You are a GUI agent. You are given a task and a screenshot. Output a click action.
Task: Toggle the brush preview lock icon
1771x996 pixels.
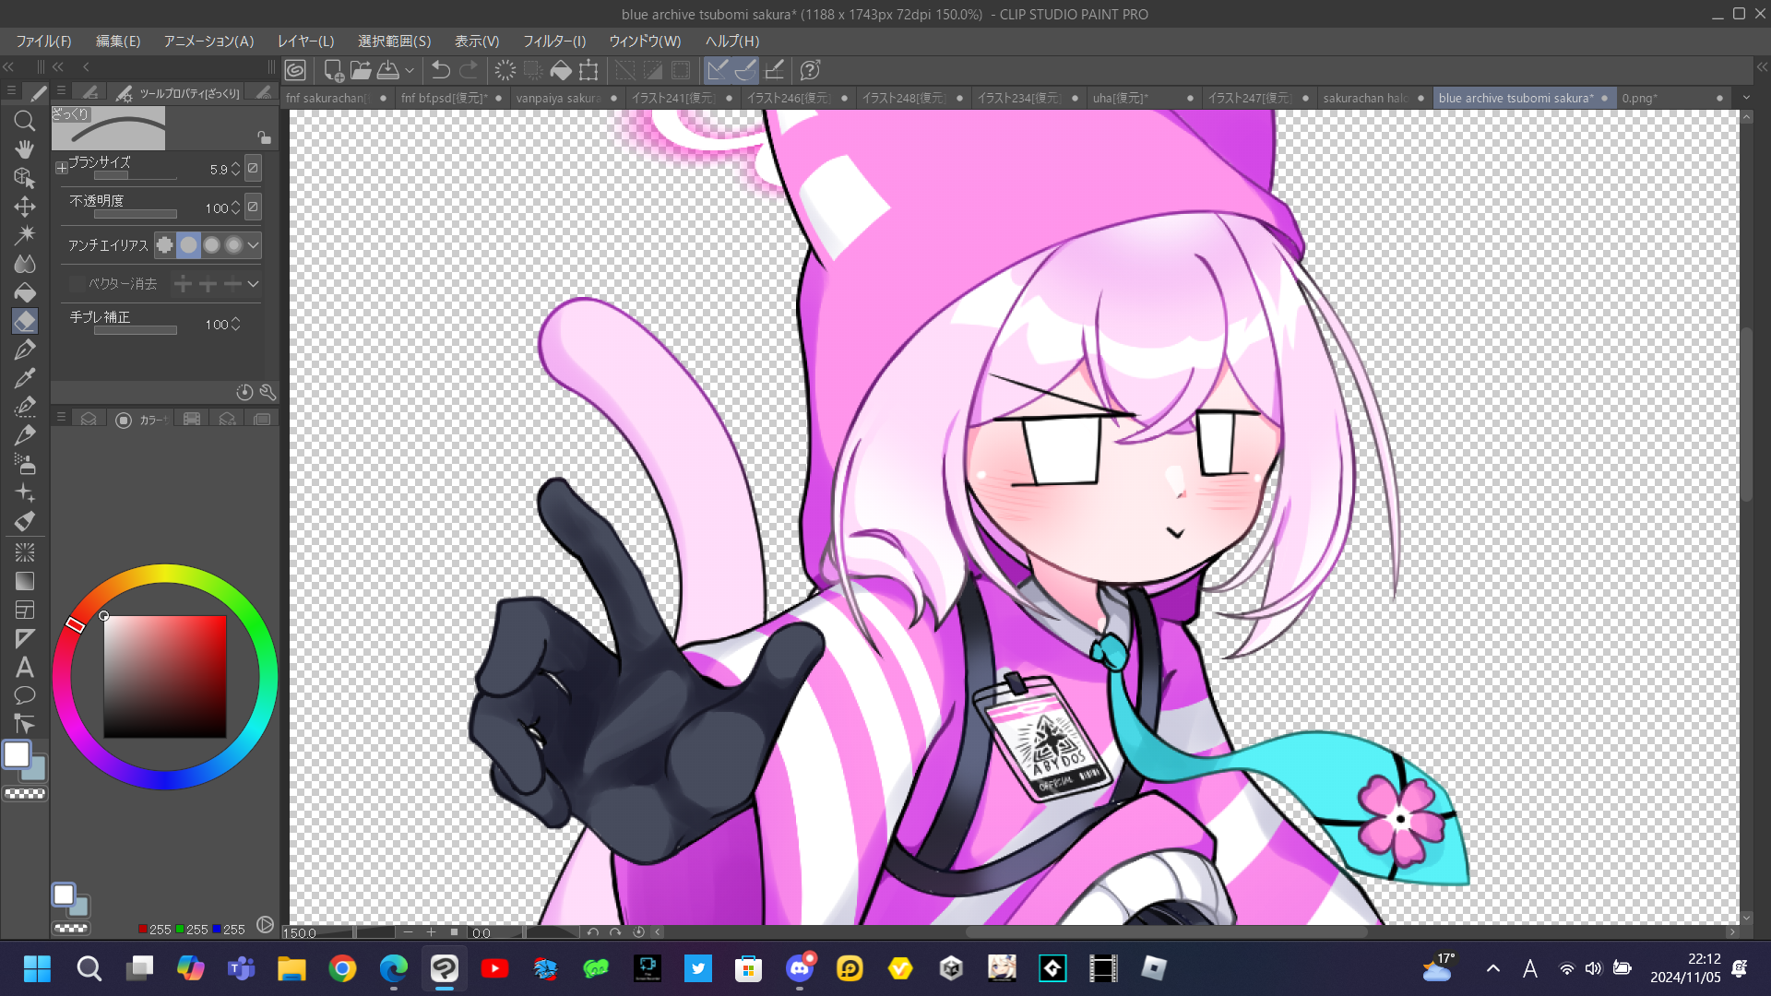(x=264, y=137)
